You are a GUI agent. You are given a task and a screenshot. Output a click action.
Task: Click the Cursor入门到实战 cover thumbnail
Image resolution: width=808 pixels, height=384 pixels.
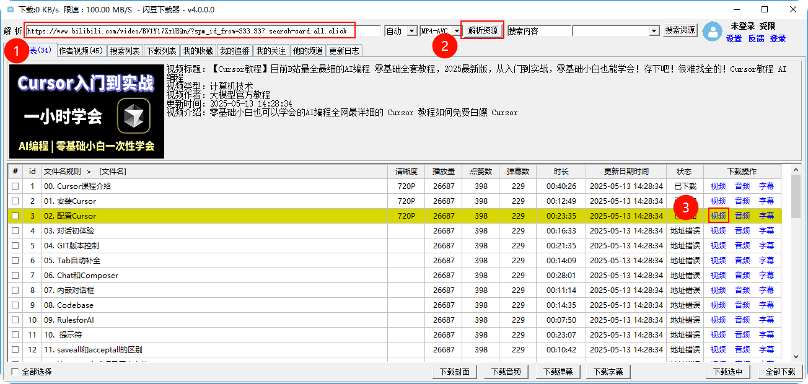coord(87,111)
